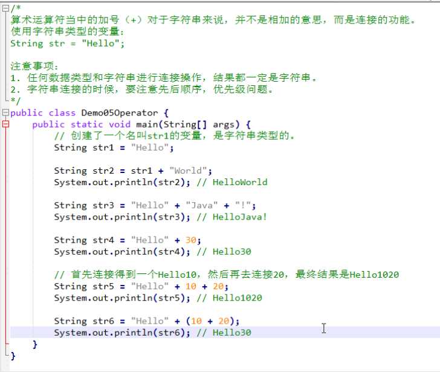Click the '使用字符串类型的变量:' comment line
This screenshot has height=372, width=440.
coord(67,31)
